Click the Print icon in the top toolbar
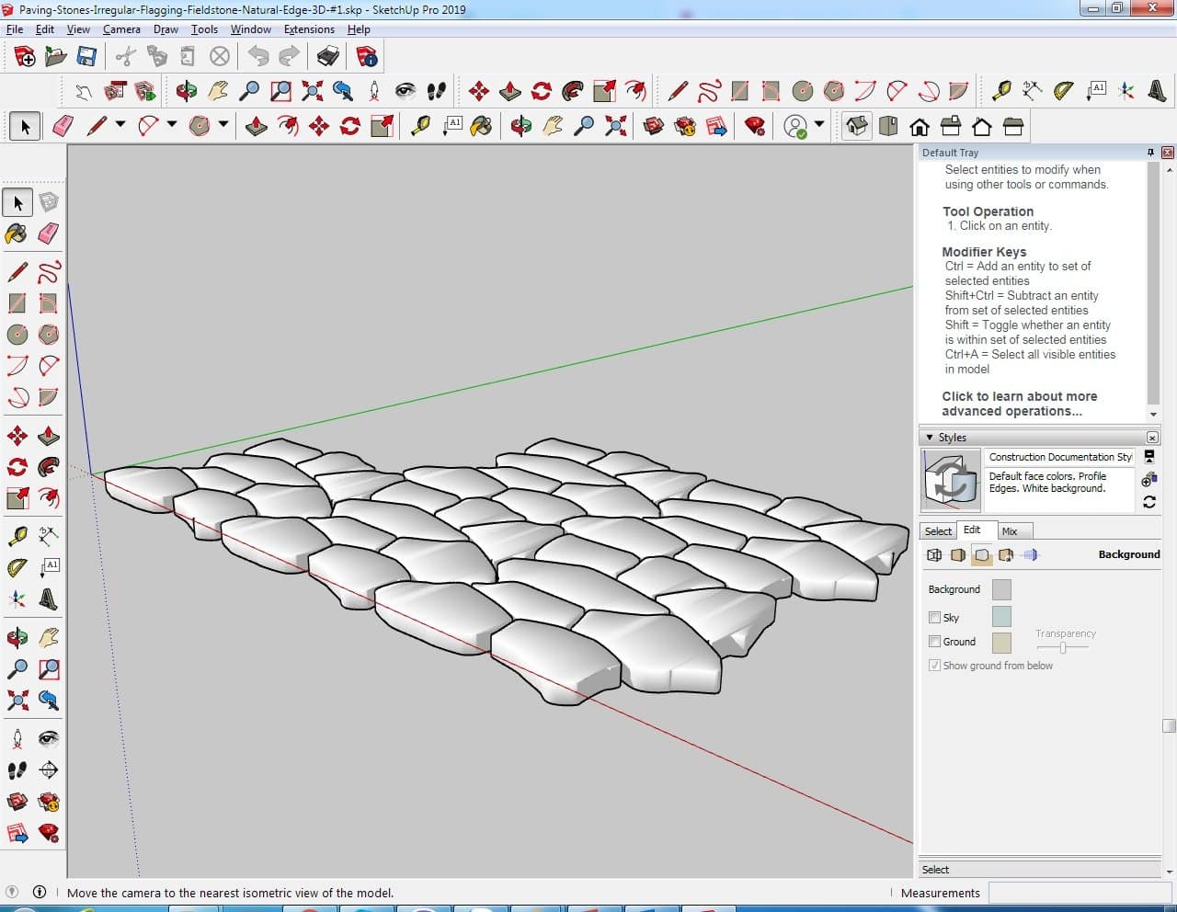The image size is (1177, 912). (327, 57)
